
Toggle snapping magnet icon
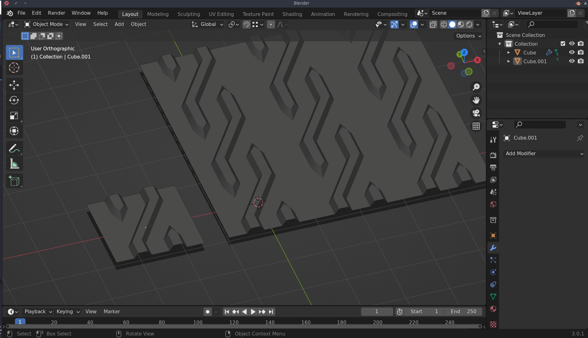click(247, 24)
